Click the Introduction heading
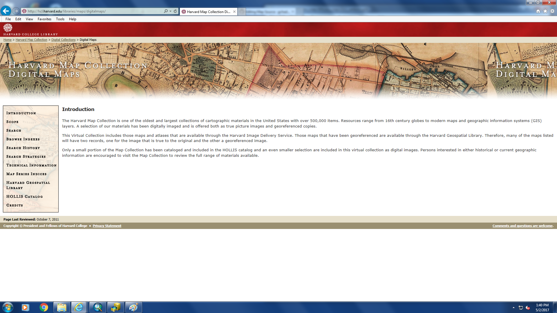Screen dimensions: 557x313 point(78,109)
